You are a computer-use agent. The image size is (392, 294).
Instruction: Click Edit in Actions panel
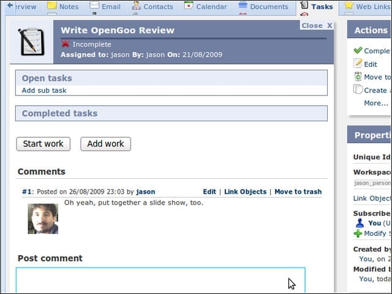click(370, 64)
